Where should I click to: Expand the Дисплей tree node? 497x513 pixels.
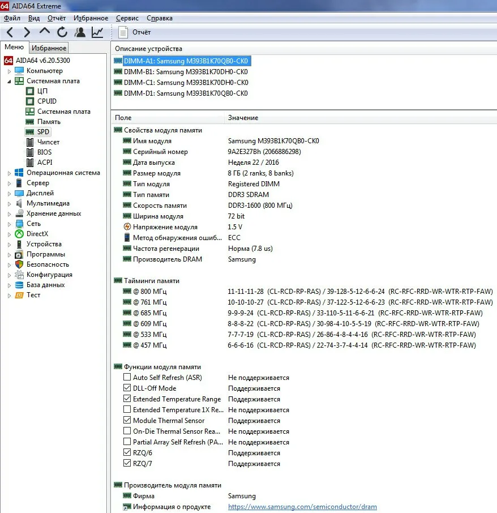pos(9,193)
